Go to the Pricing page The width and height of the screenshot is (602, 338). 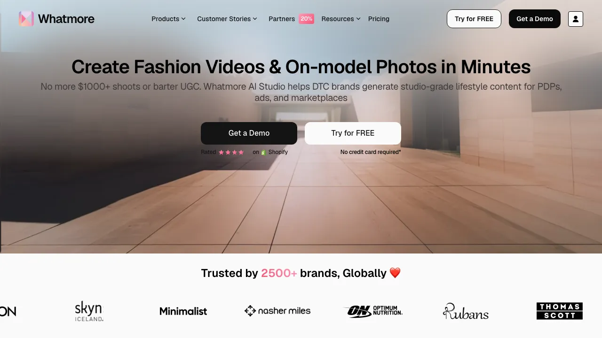pos(379,19)
